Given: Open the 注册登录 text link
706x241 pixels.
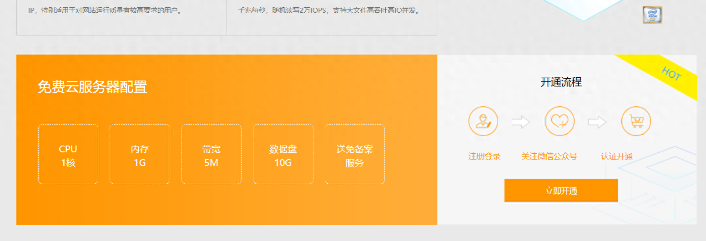Looking at the screenshot, I should [x=484, y=156].
